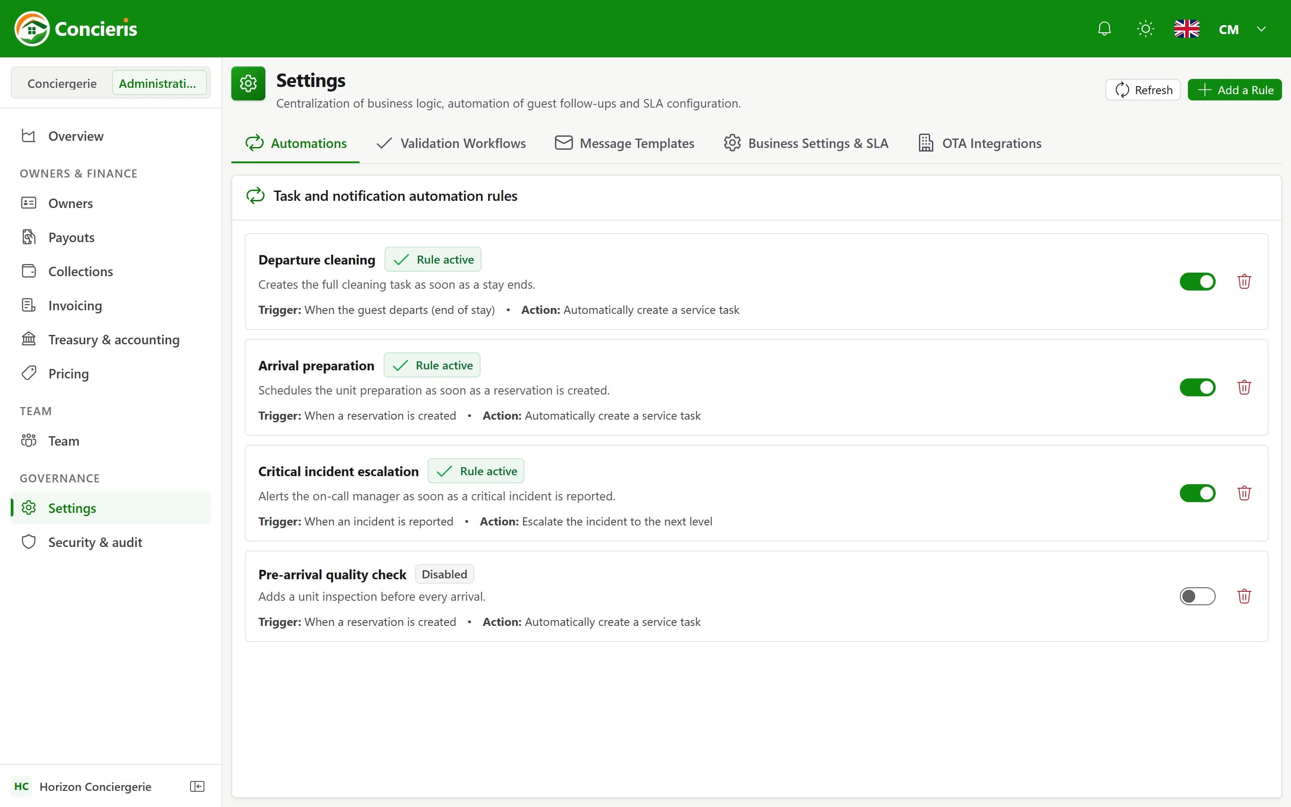Click the Task and notification automation rules heading
The image size is (1291, 807).
pos(395,196)
